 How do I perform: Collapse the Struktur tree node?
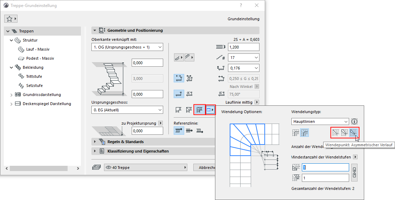(x=11, y=40)
